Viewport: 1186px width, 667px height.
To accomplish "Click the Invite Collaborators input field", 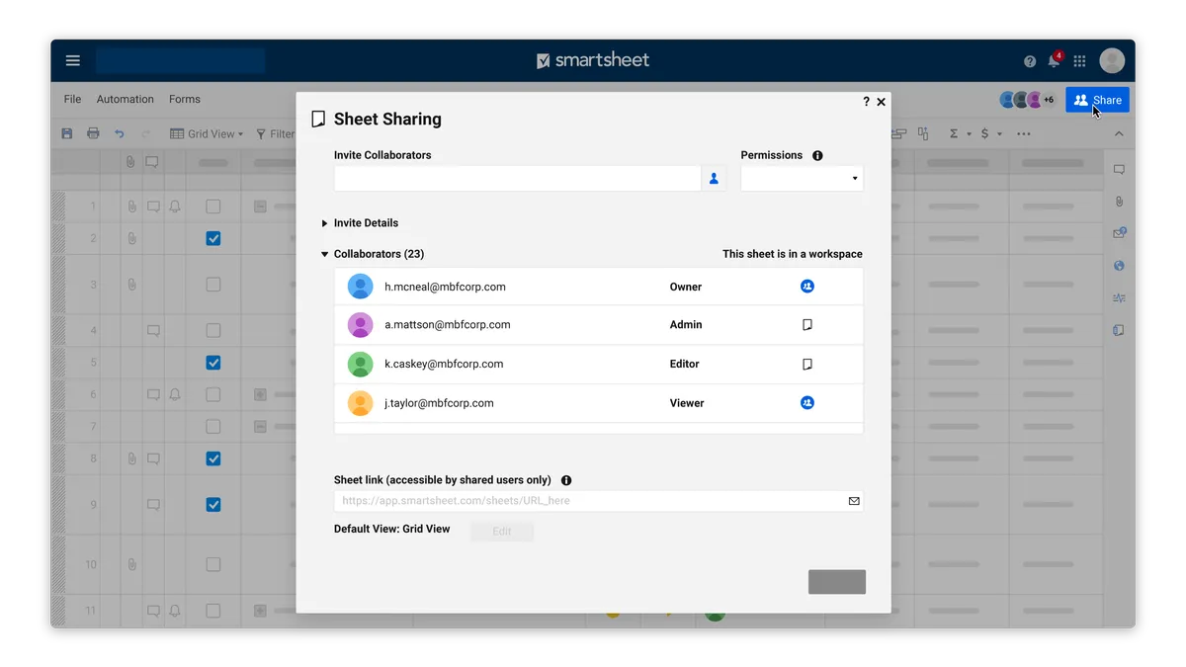I will 518,179.
